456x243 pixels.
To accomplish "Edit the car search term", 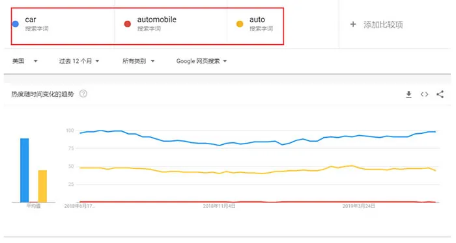I will coord(31,19).
